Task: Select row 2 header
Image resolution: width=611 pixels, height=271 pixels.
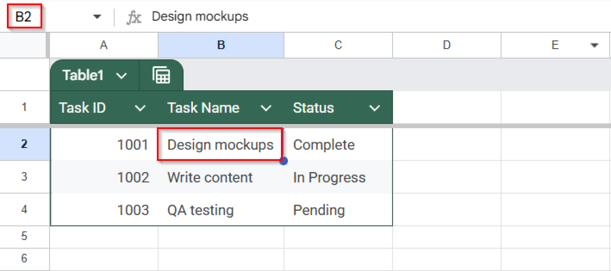Action: click(x=24, y=144)
